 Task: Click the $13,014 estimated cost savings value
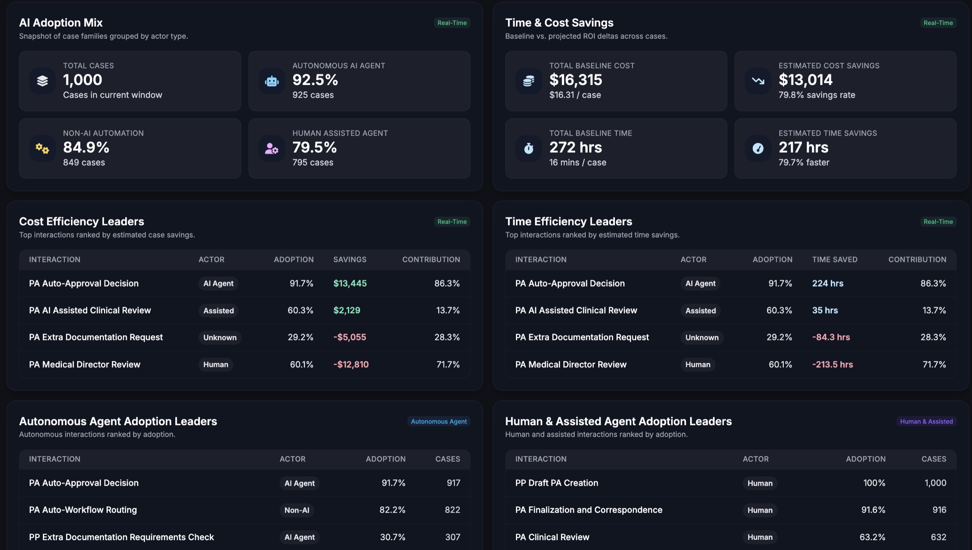point(806,80)
